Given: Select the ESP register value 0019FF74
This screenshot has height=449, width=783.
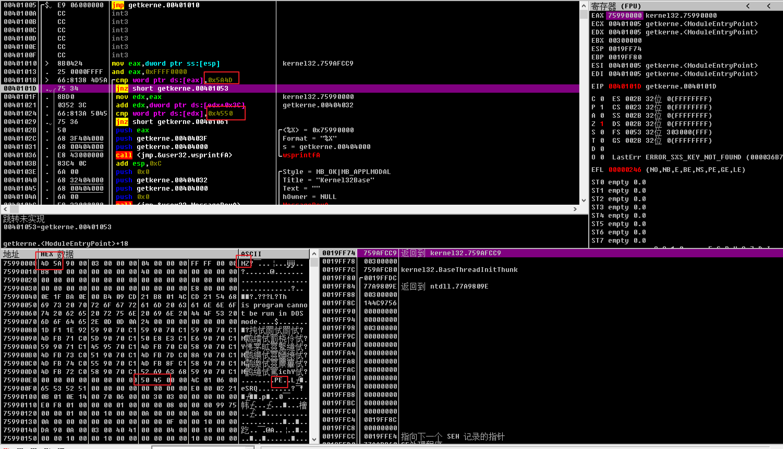Looking at the screenshot, I should [625, 48].
